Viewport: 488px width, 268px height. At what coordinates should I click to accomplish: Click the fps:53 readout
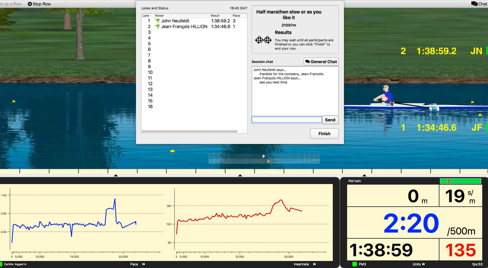[x=477, y=264]
